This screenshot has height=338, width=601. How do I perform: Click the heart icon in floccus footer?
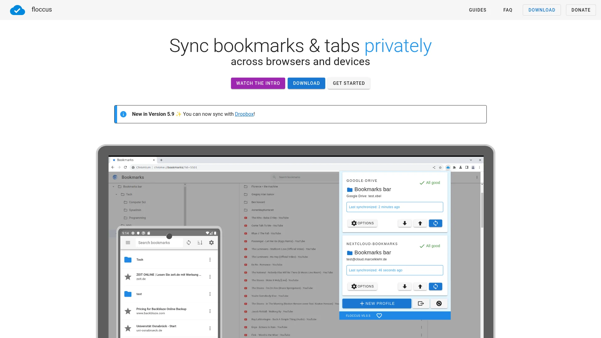[379, 315]
